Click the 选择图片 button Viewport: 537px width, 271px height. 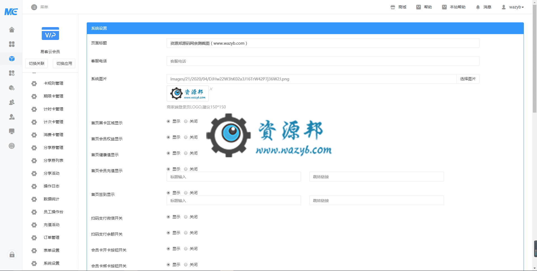[468, 79]
